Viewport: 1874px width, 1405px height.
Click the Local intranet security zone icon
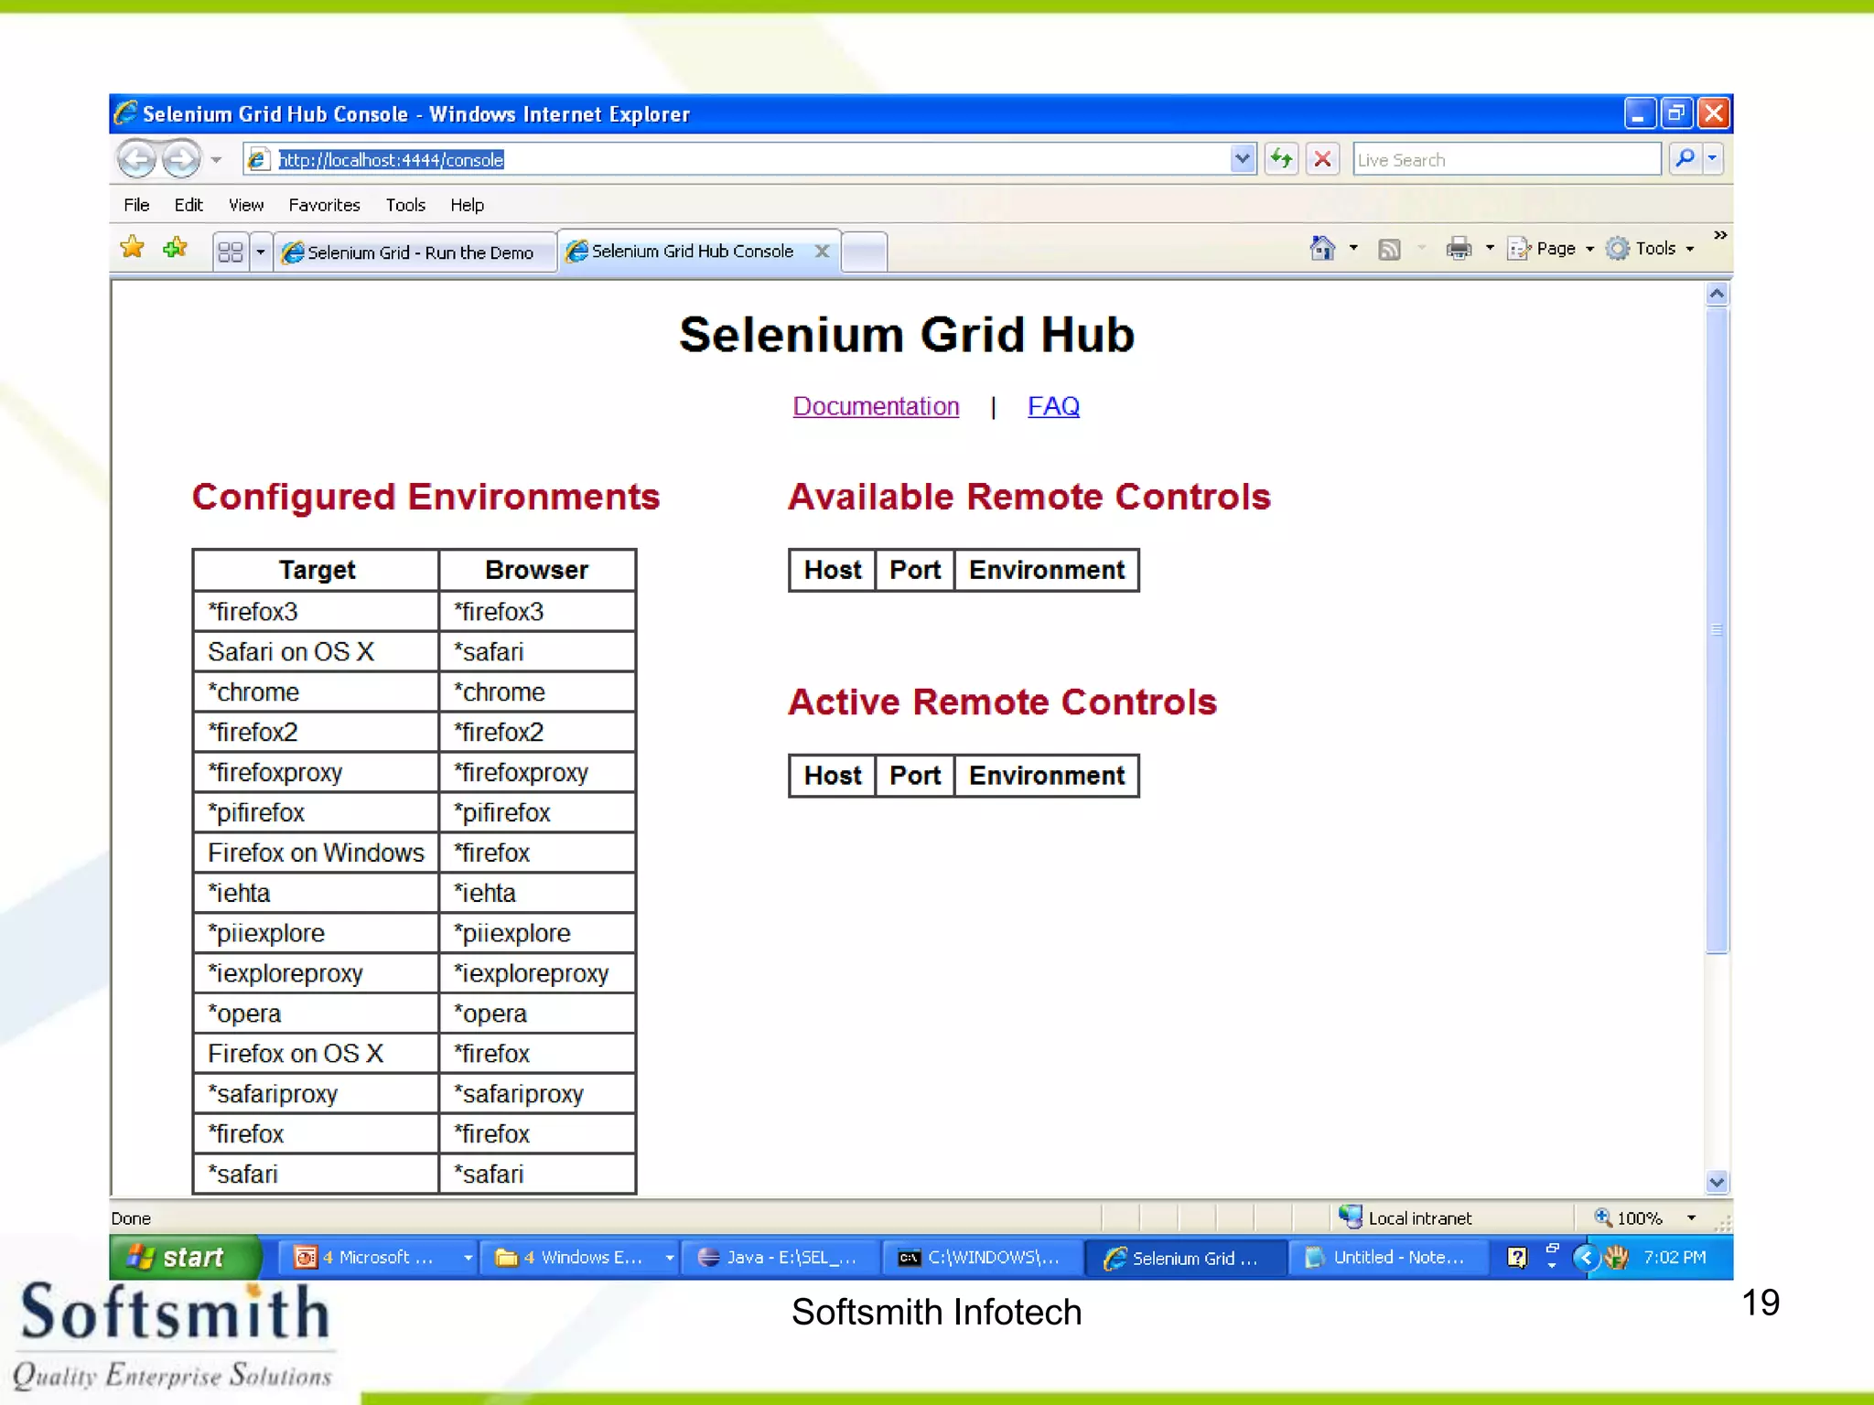click(1350, 1217)
